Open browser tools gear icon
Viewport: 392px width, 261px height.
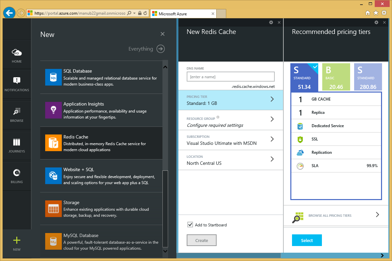(384, 13)
